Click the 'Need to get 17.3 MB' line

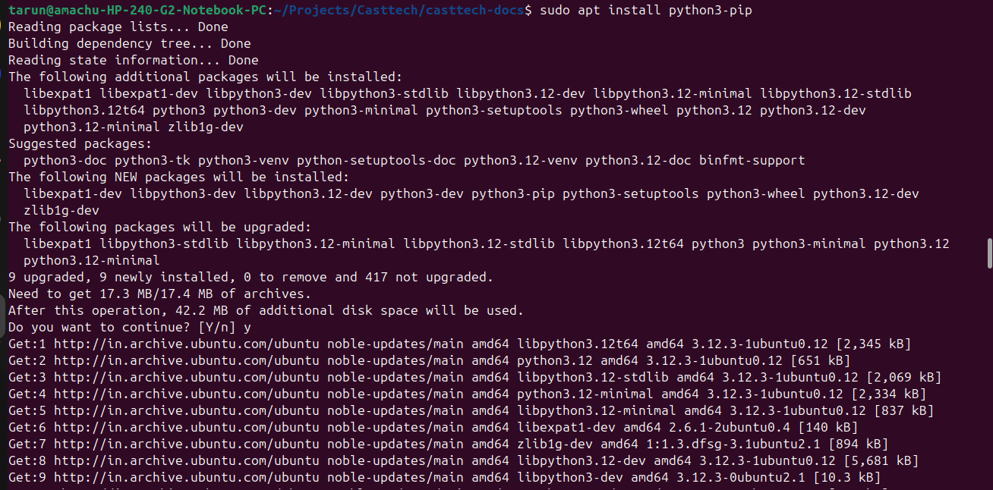pos(159,294)
